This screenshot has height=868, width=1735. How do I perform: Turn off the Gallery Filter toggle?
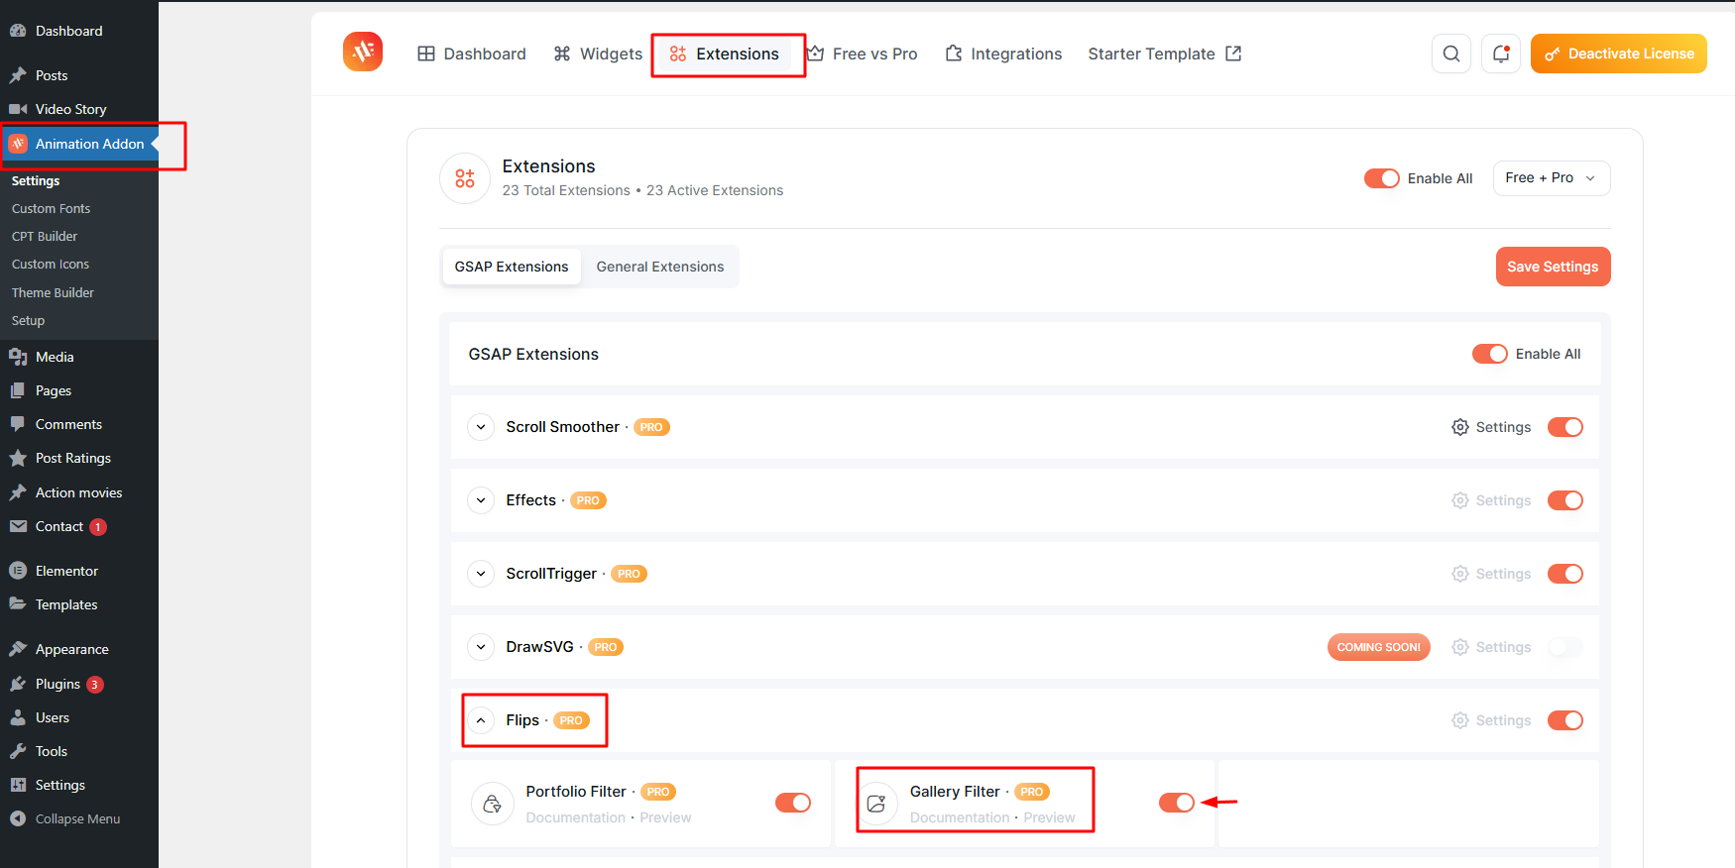coord(1177,803)
